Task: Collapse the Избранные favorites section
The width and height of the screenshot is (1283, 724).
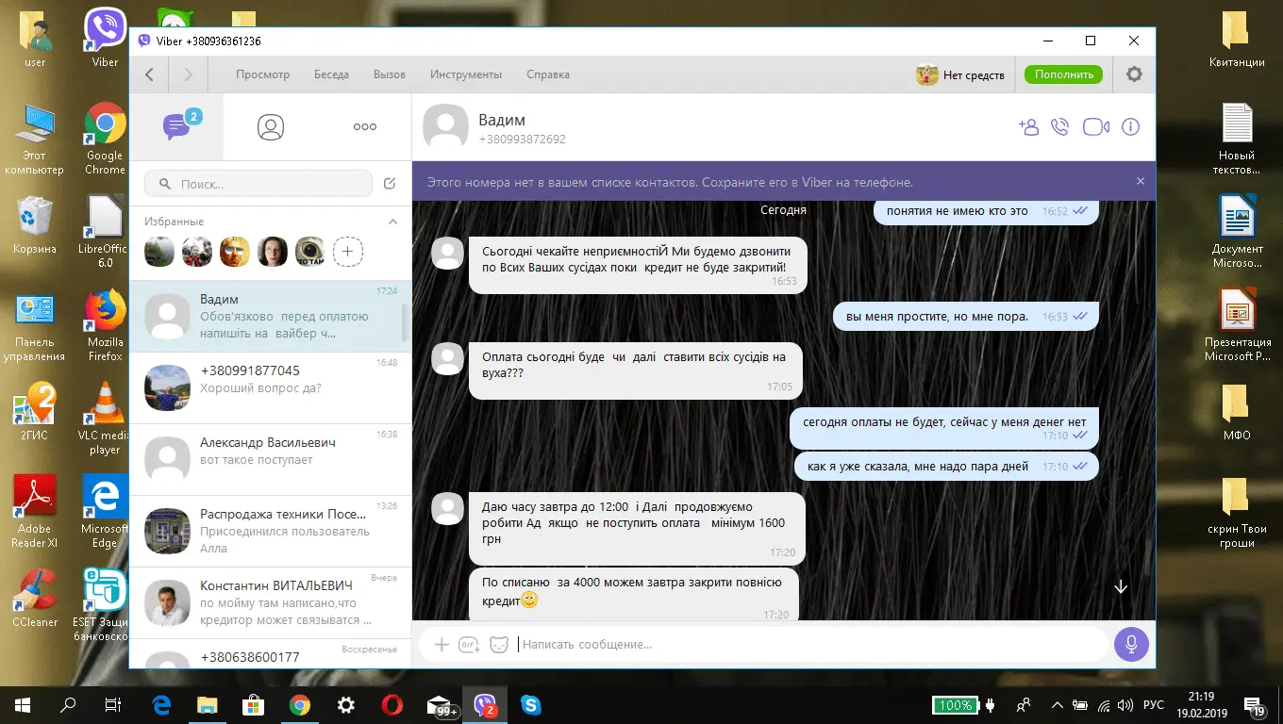Action: point(393,222)
